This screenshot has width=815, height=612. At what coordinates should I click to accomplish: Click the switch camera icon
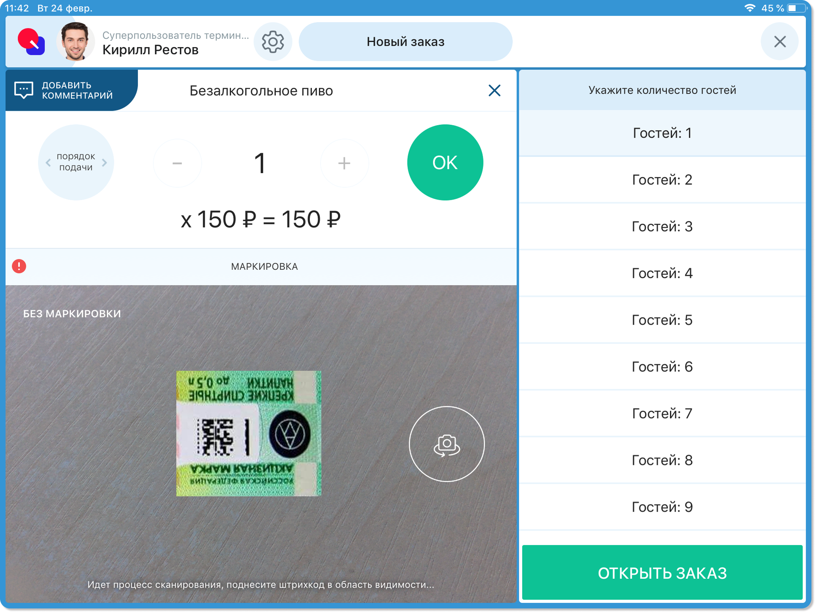click(447, 444)
